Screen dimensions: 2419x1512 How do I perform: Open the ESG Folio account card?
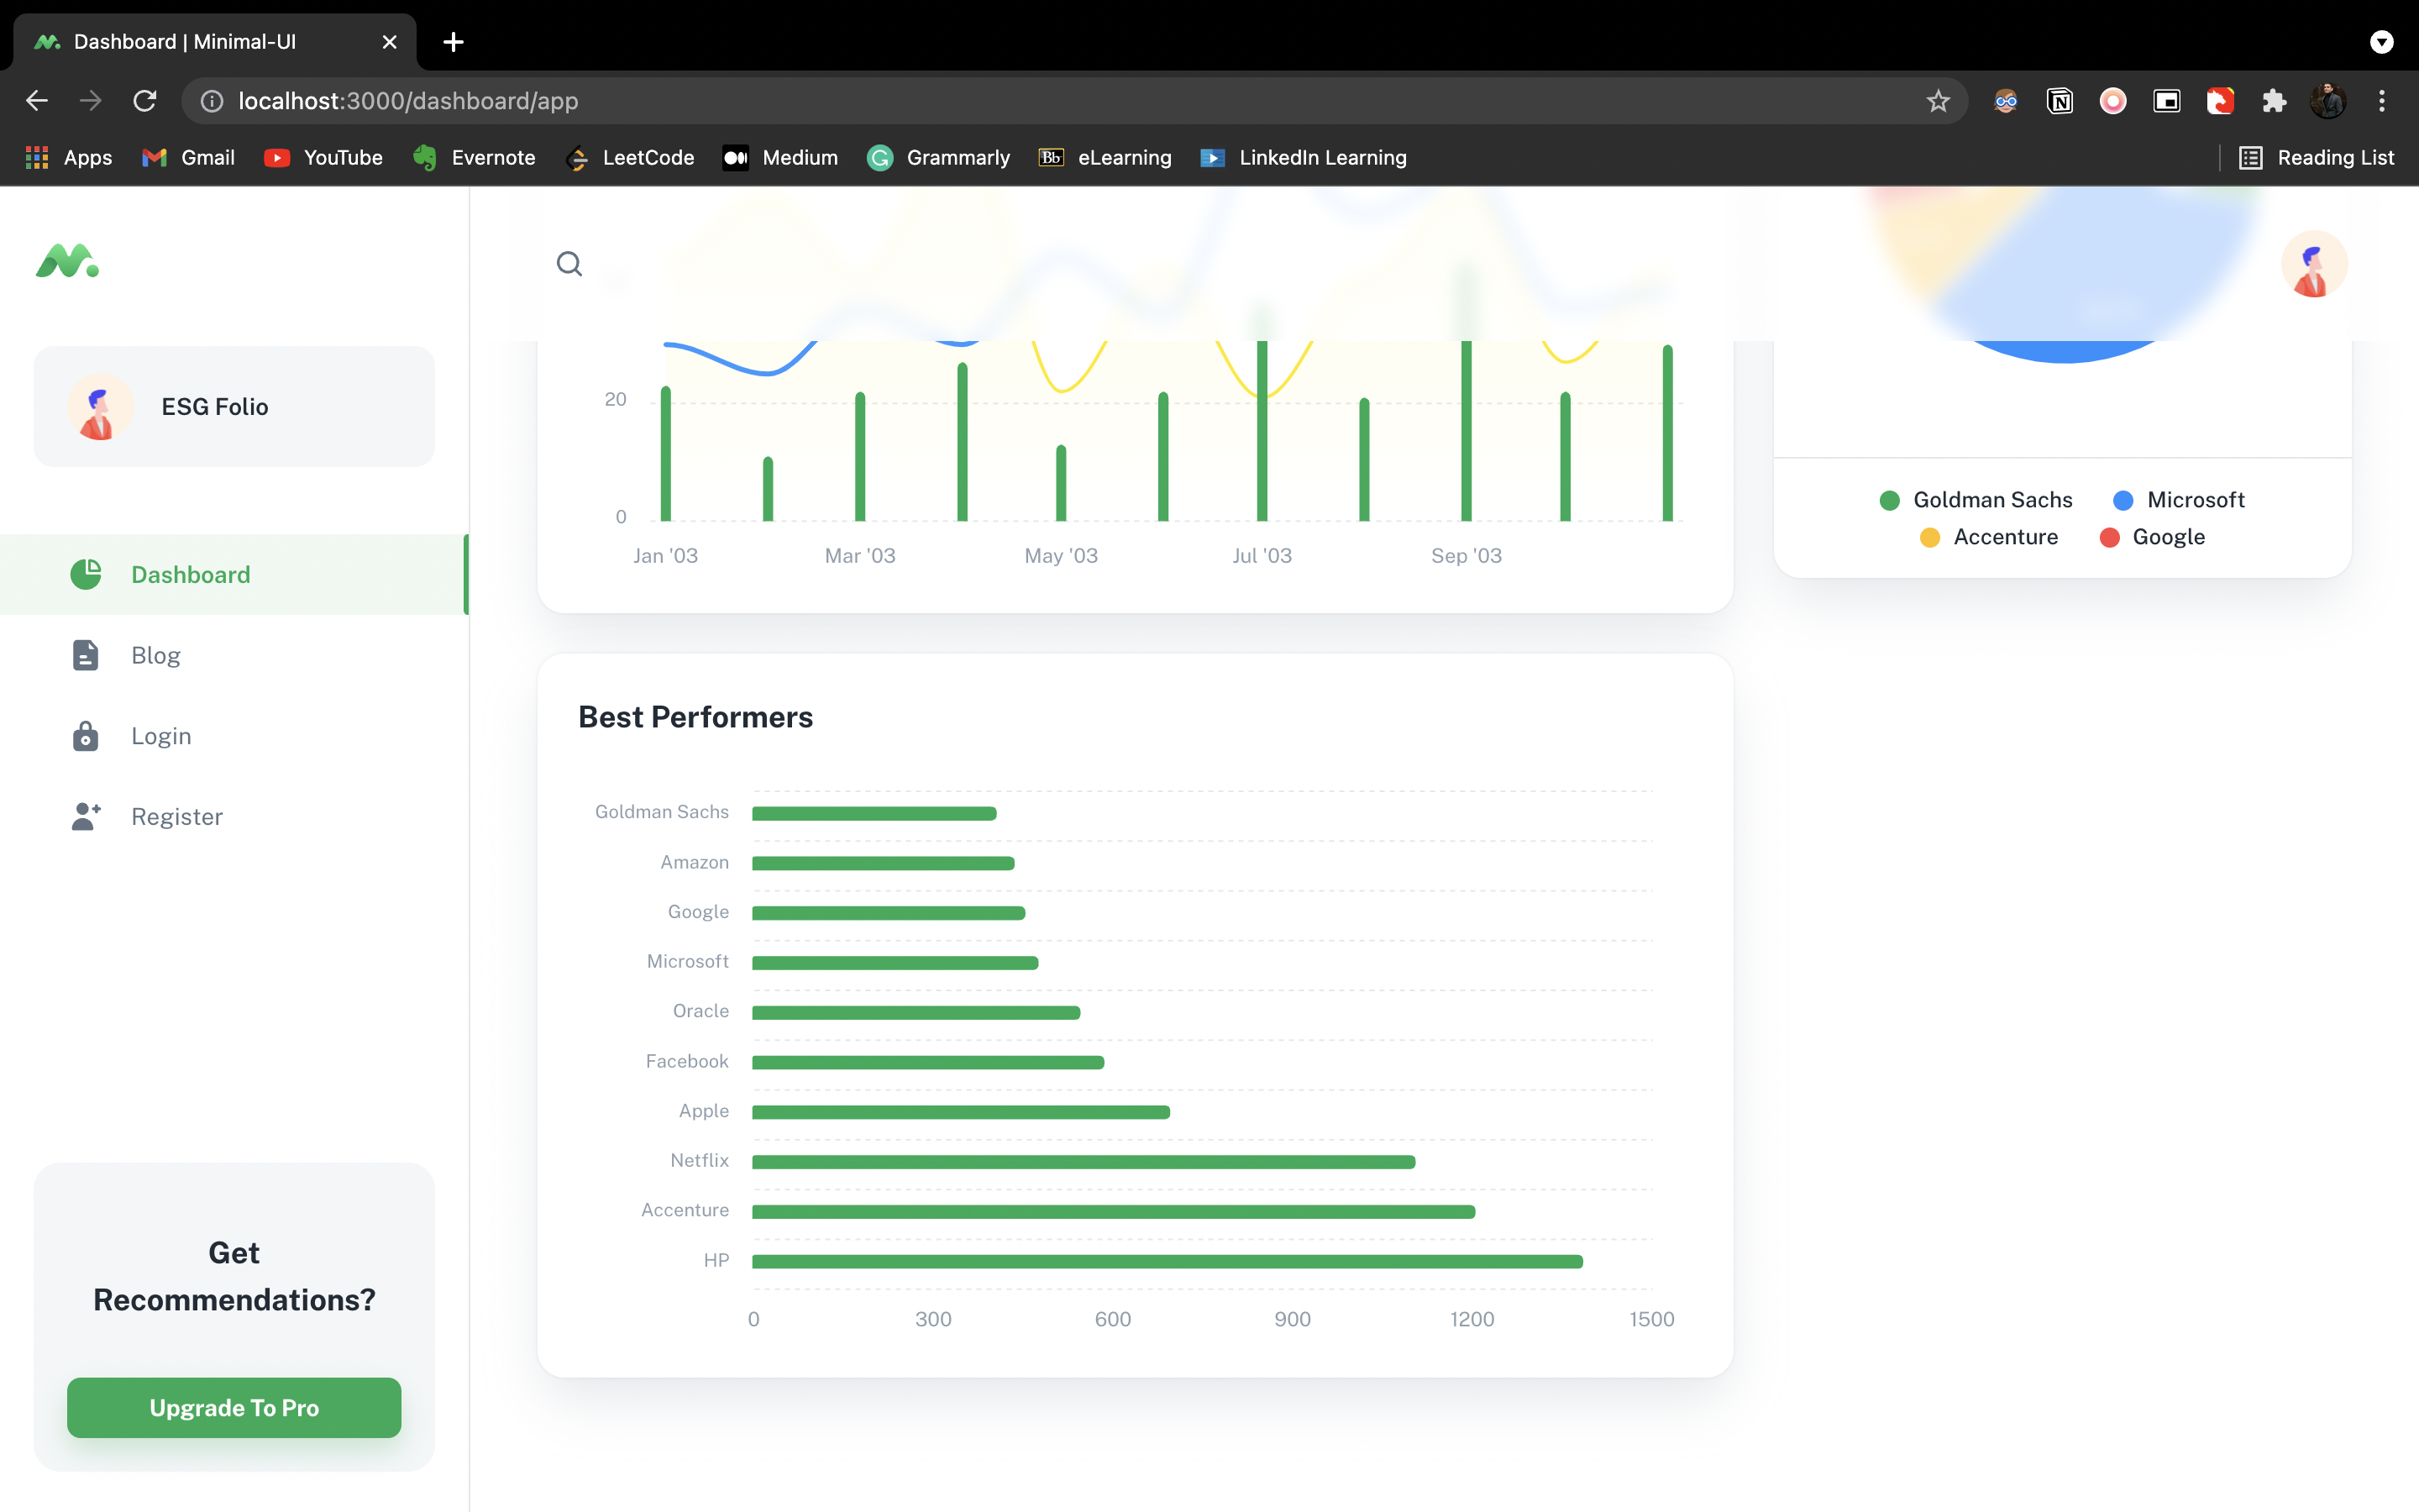(x=234, y=406)
